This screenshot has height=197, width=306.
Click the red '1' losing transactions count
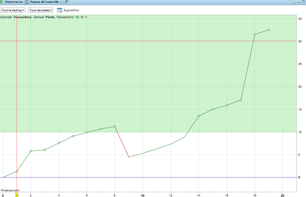click(x=86, y=17)
